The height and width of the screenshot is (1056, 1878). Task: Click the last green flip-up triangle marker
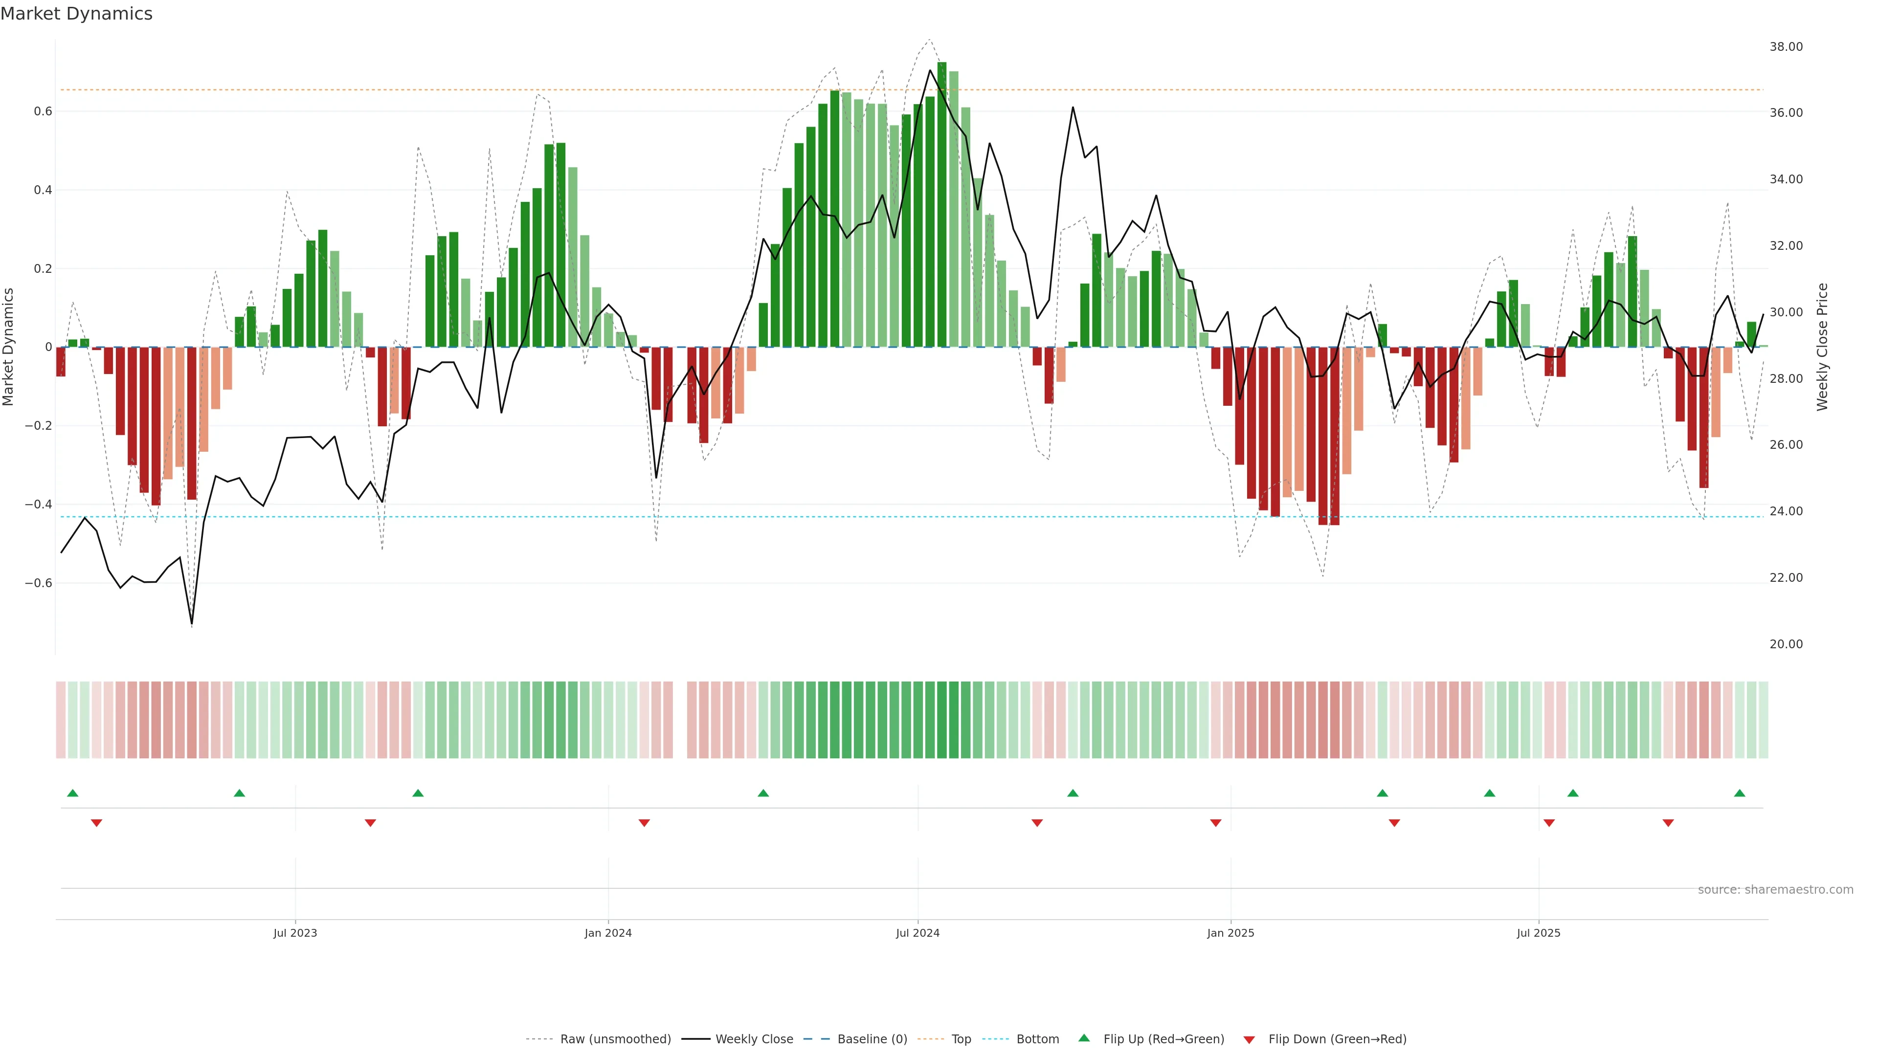pos(1740,793)
